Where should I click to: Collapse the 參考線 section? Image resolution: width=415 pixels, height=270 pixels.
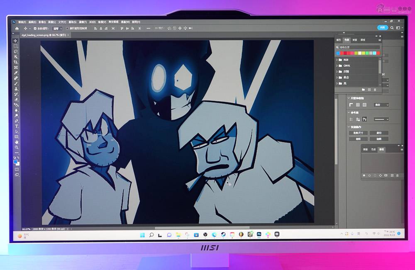tap(349, 112)
